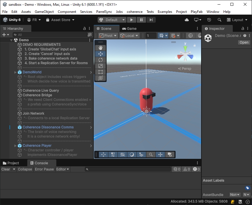This screenshot has width=252, height=205.
Task: Open the ParrelSync menu
Action: pos(104,12)
